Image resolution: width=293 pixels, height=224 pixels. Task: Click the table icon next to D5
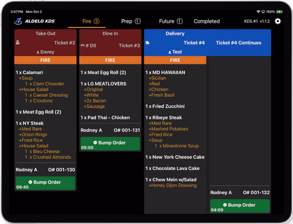point(82,46)
